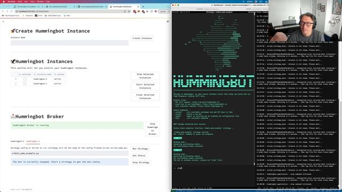The width and height of the screenshot is (342, 192).
Task: Click the Get Status button
Action: point(139,156)
